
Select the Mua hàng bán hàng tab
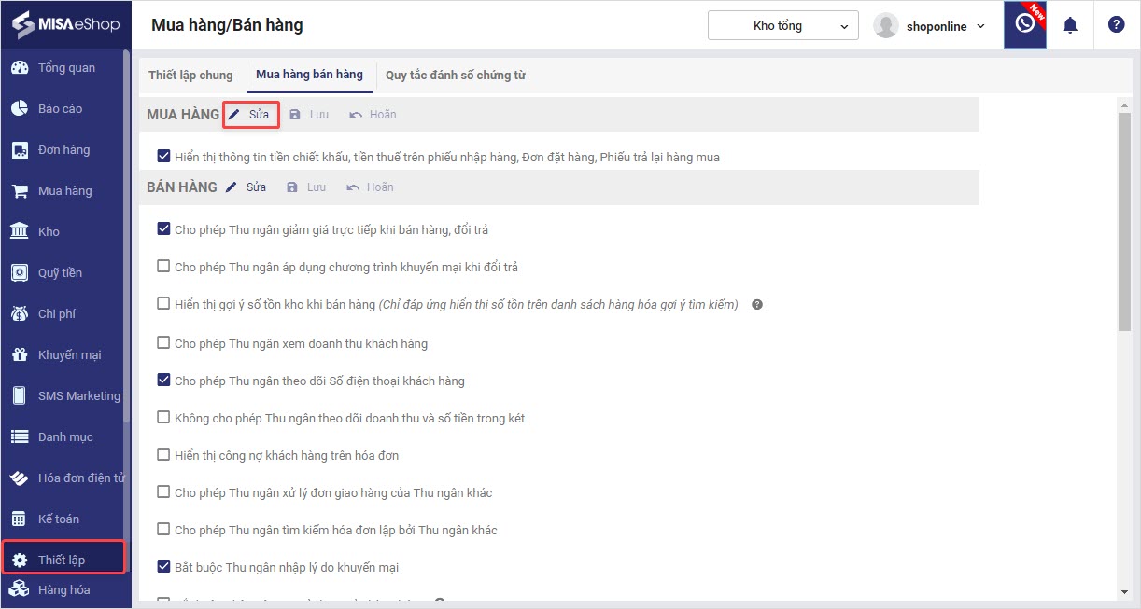309,75
